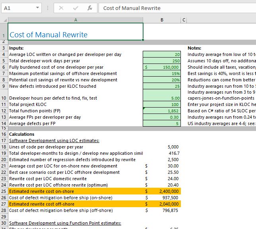
Task: Click 'Software Development using Function Point estimates:' heading
Action: click(65, 223)
